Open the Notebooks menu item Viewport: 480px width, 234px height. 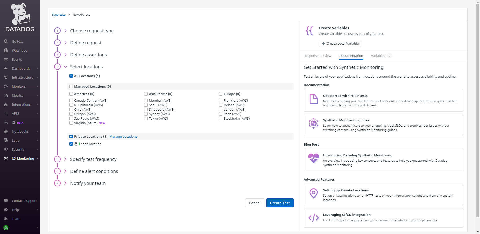(20, 131)
